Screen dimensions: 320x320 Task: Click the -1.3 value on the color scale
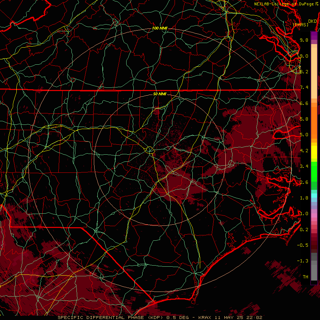coord(303,261)
